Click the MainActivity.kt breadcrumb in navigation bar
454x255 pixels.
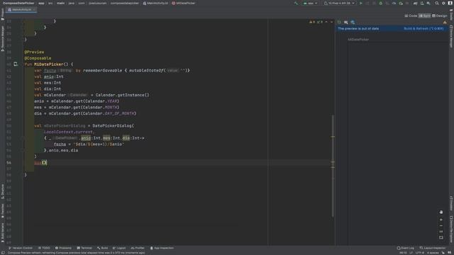tap(155, 3)
